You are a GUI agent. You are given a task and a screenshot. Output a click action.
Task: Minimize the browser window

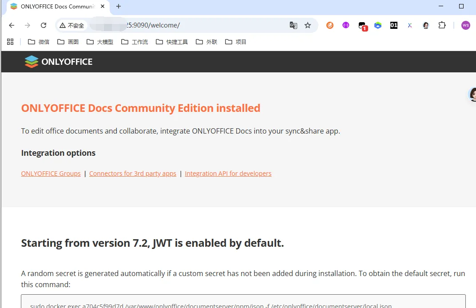pos(441,6)
